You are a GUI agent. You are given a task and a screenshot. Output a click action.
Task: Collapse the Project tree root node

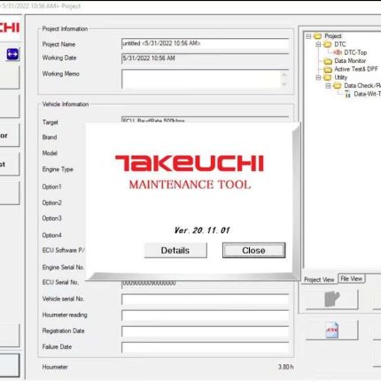(308, 36)
